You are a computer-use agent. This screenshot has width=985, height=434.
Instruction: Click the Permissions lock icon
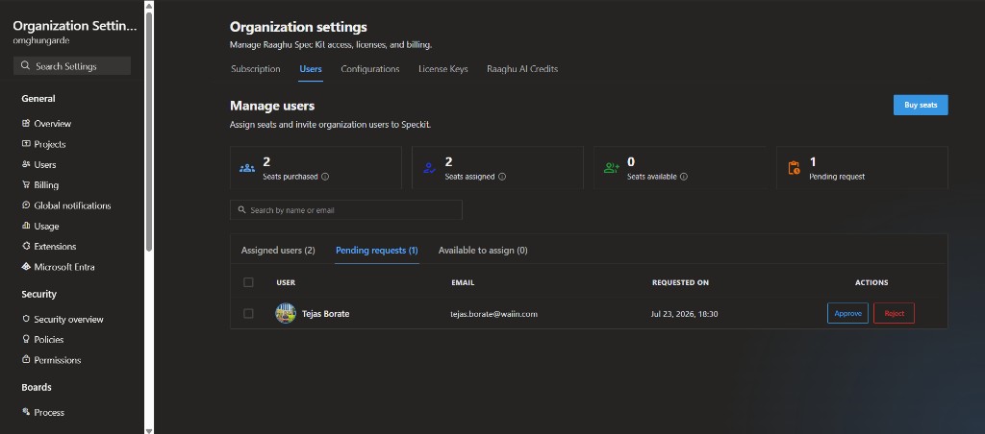pyautogui.click(x=26, y=360)
